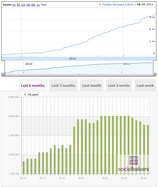Image resolution: width=158 pixels, height=187 pixels.
Task: Click the 2011 label in the range overview
Action: (x=127, y=64)
